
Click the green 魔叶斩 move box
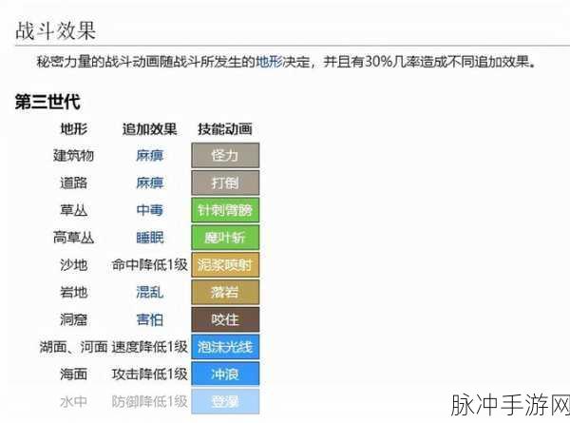point(225,237)
